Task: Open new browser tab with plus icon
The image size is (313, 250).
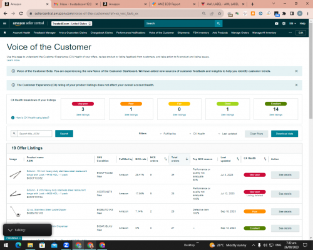Action: coord(252,4)
